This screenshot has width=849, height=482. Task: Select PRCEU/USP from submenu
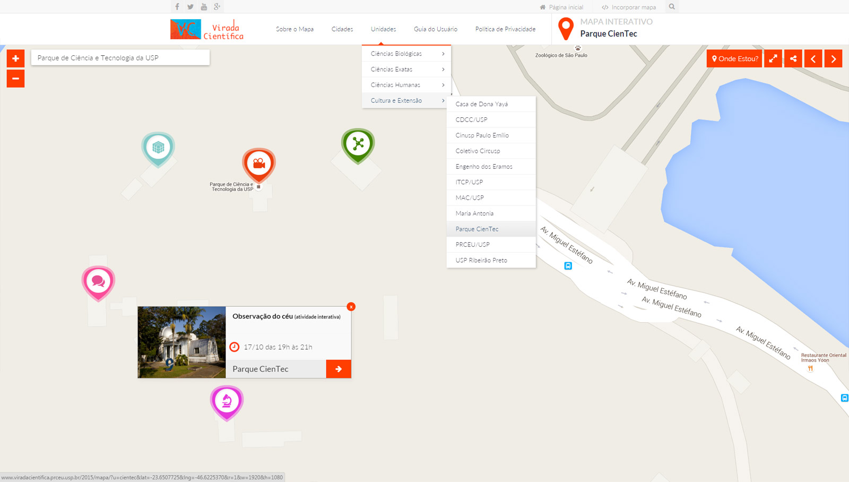point(491,245)
